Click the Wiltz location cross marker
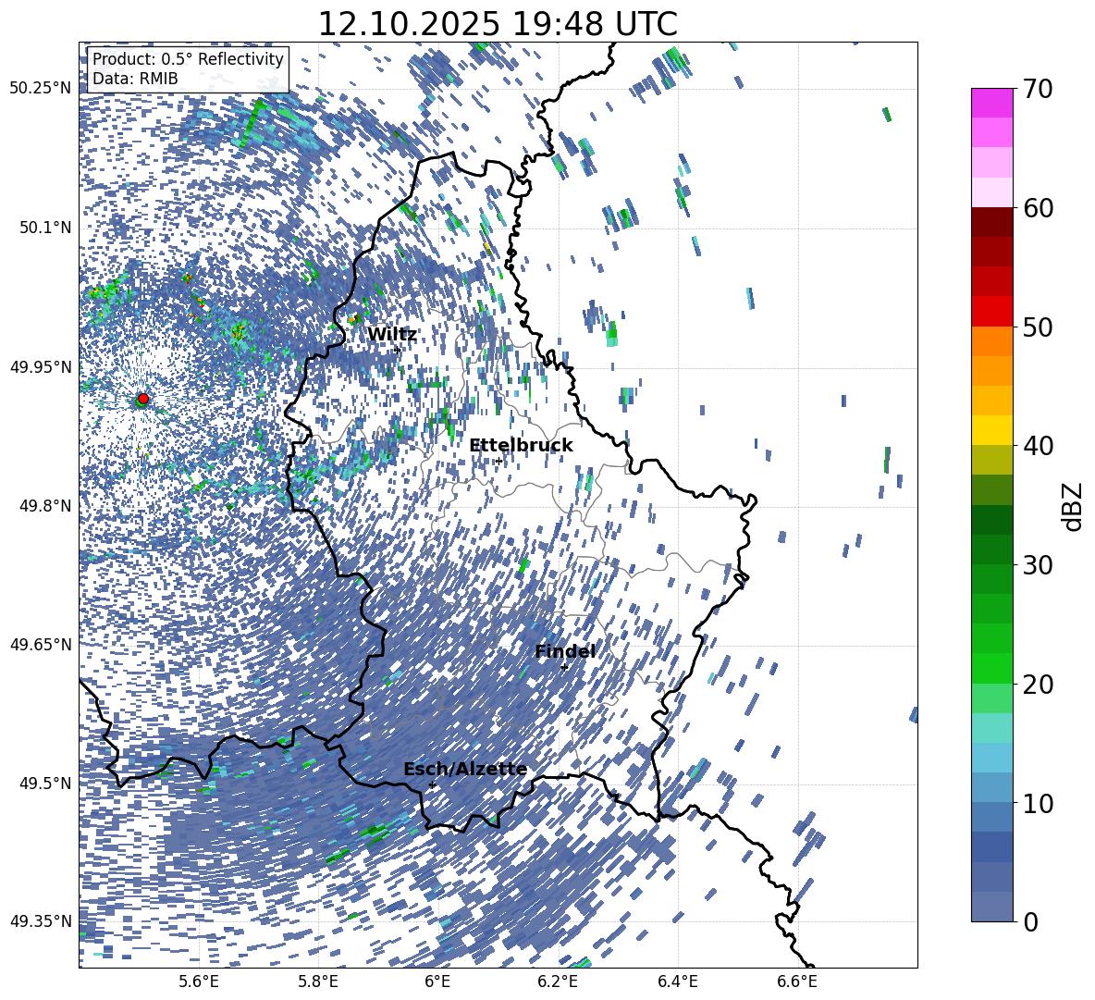The height and width of the screenshot is (1000, 1095). (x=398, y=350)
